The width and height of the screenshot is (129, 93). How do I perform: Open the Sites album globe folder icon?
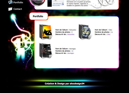tap(85, 32)
